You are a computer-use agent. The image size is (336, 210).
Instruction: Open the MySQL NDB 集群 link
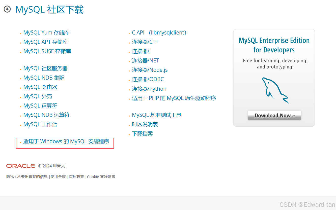tap(44, 78)
